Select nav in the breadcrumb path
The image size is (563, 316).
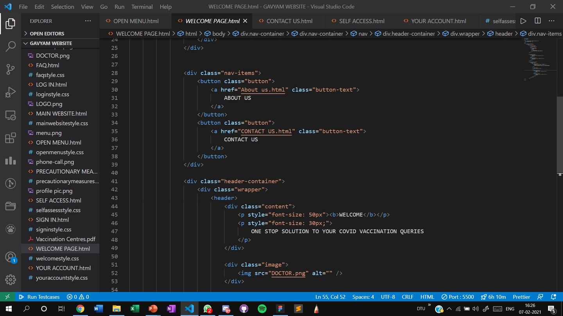[x=359, y=34]
